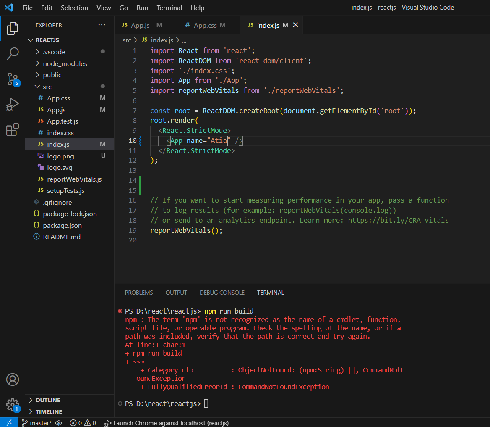The height and width of the screenshot is (427, 490).
Task: Open the Manage settings gear
Action: [x=12, y=404]
